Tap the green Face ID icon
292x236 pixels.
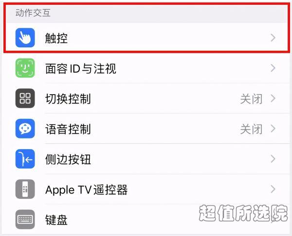coord(25,68)
